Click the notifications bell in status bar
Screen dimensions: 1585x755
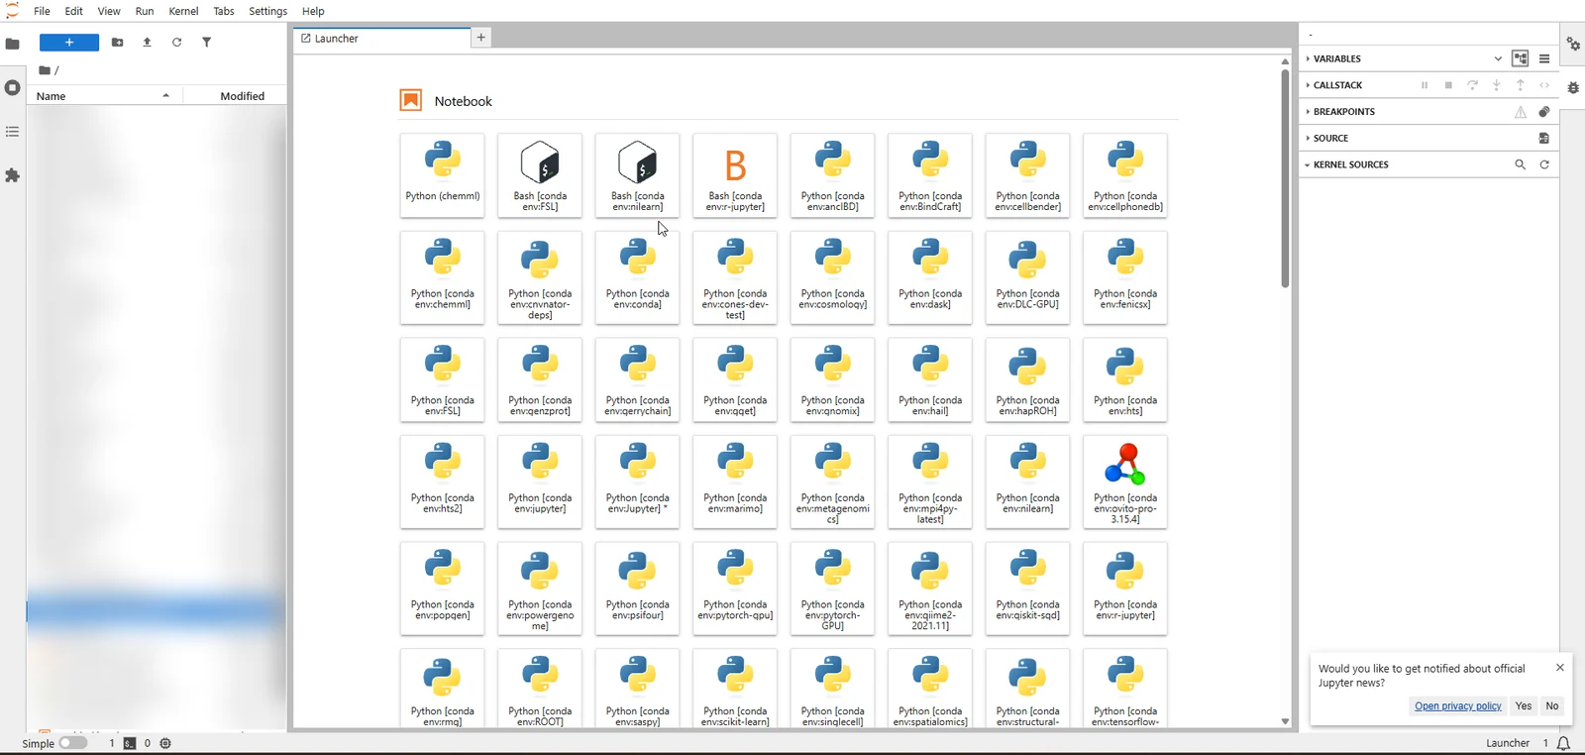(1564, 743)
